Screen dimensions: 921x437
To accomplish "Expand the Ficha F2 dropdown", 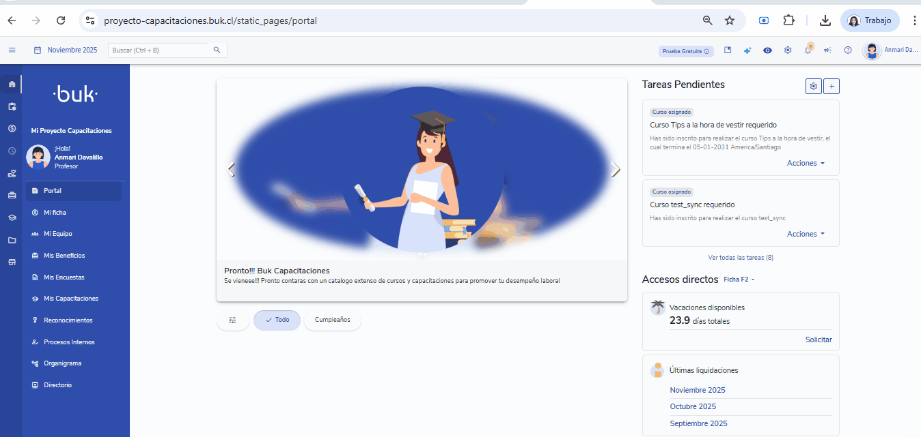I will [740, 279].
